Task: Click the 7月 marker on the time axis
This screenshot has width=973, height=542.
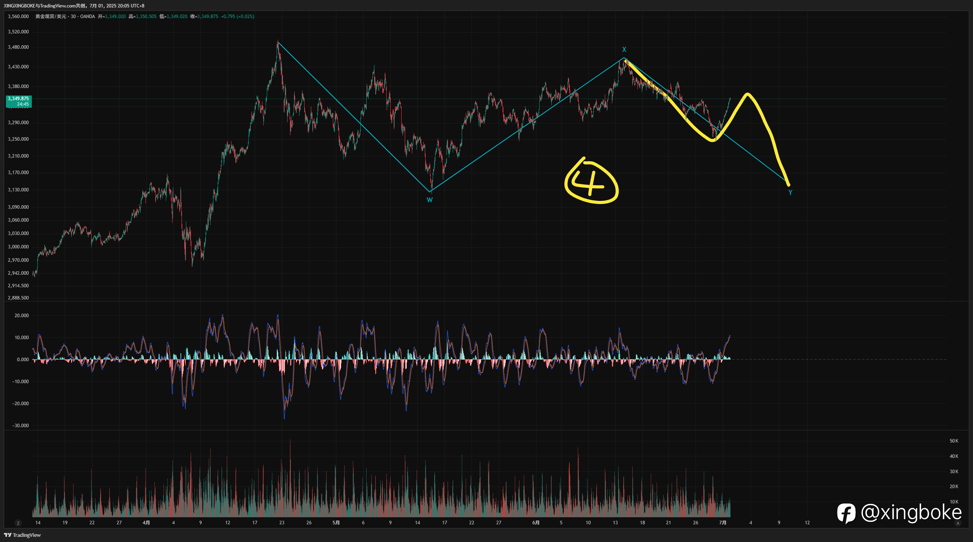Action: (723, 523)
